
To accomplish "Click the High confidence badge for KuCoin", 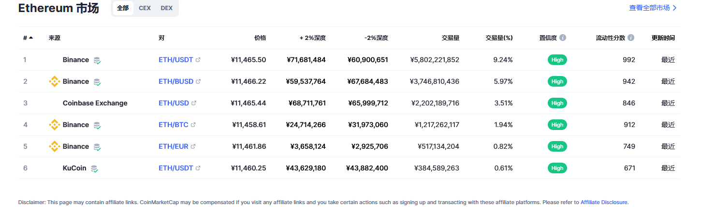I will point(557,168).
